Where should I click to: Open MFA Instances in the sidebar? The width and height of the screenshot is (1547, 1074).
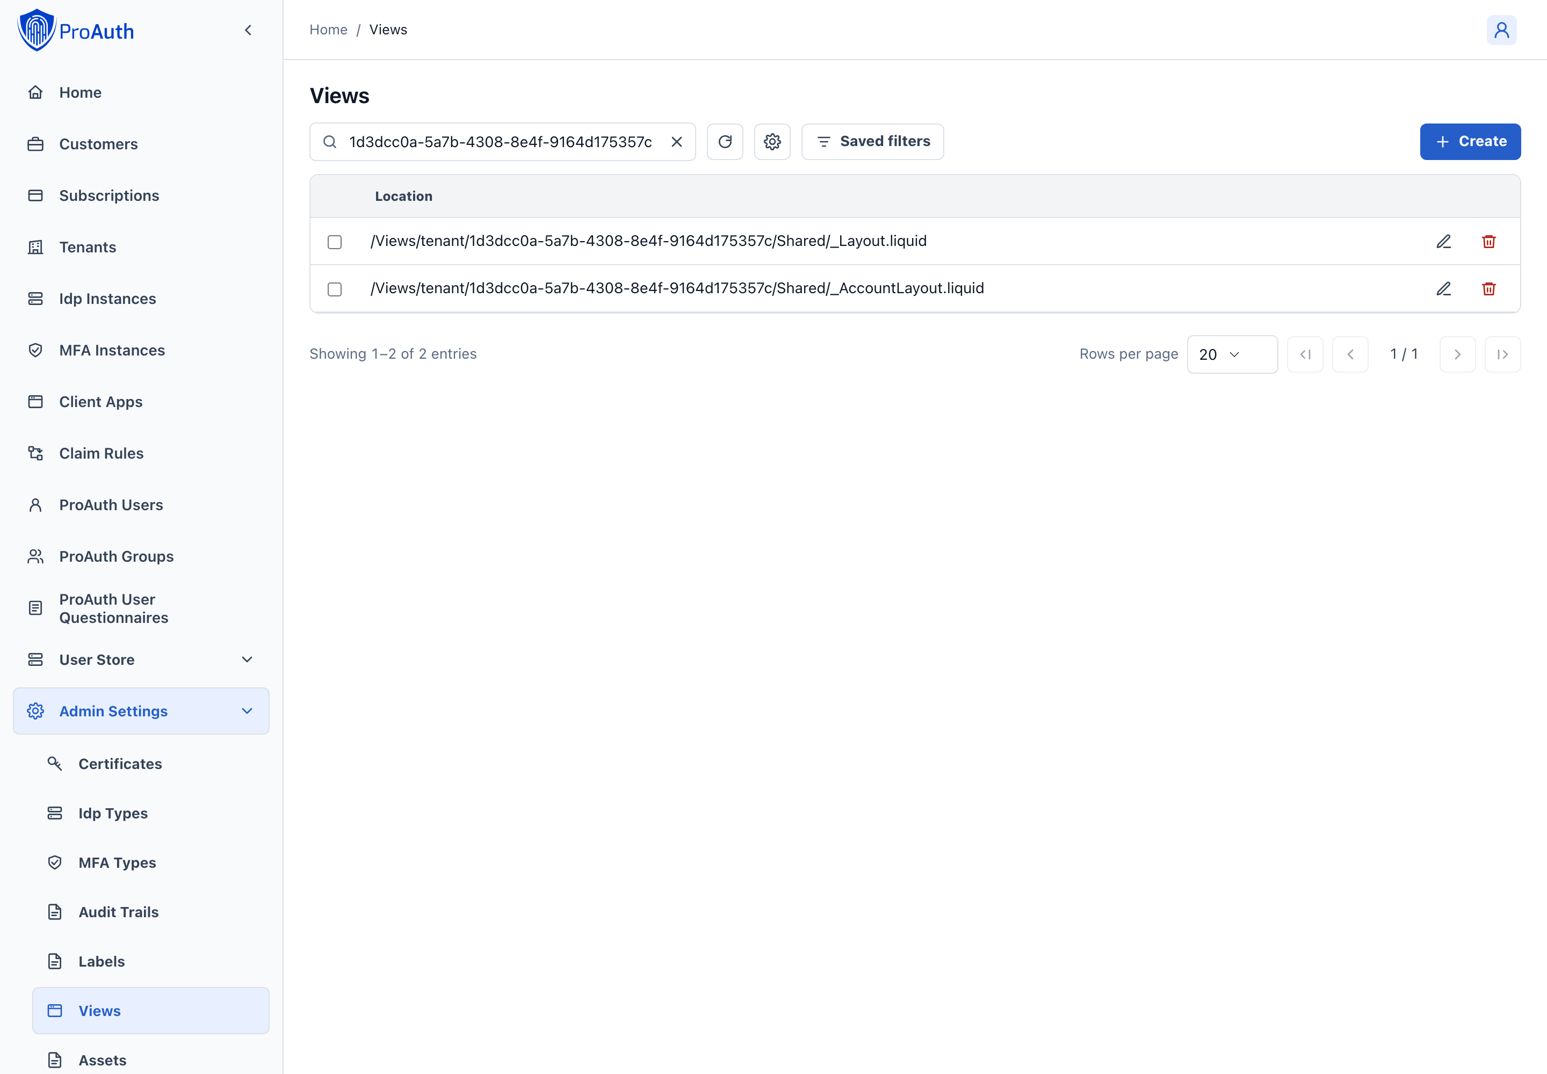(x=141, y=350)
